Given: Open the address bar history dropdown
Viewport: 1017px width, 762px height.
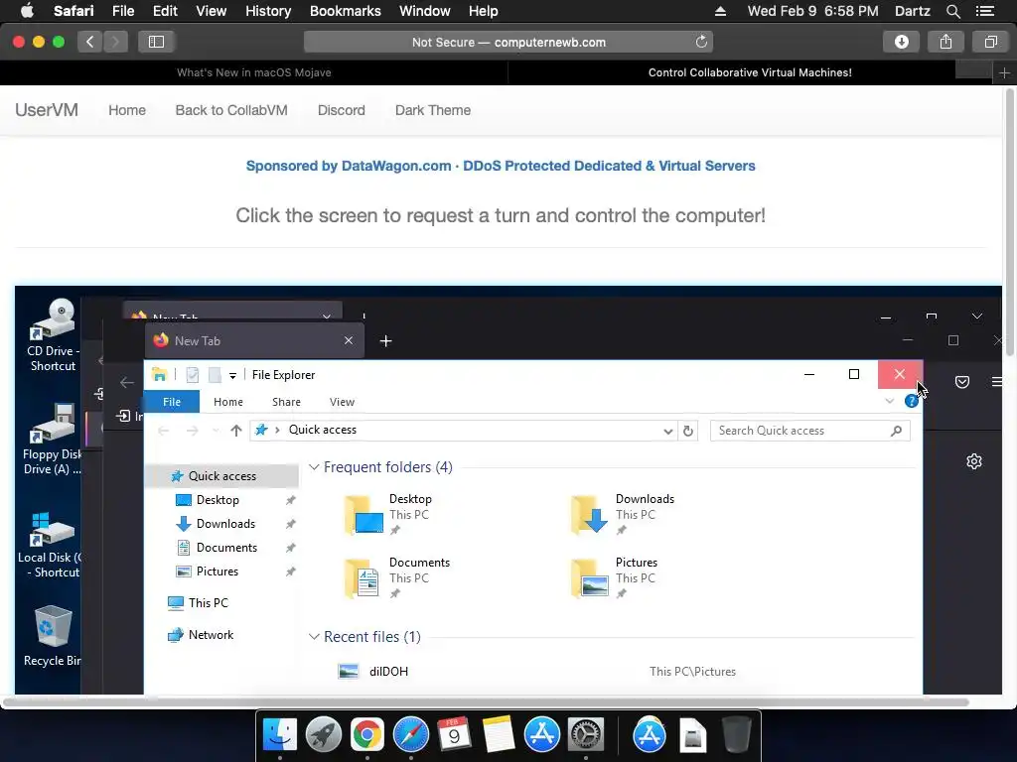Looking at the screenshot, I should coord(668,431).
